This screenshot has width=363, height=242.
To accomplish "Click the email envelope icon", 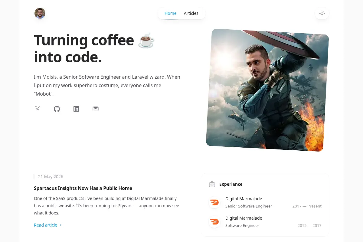I will point(96,109).
